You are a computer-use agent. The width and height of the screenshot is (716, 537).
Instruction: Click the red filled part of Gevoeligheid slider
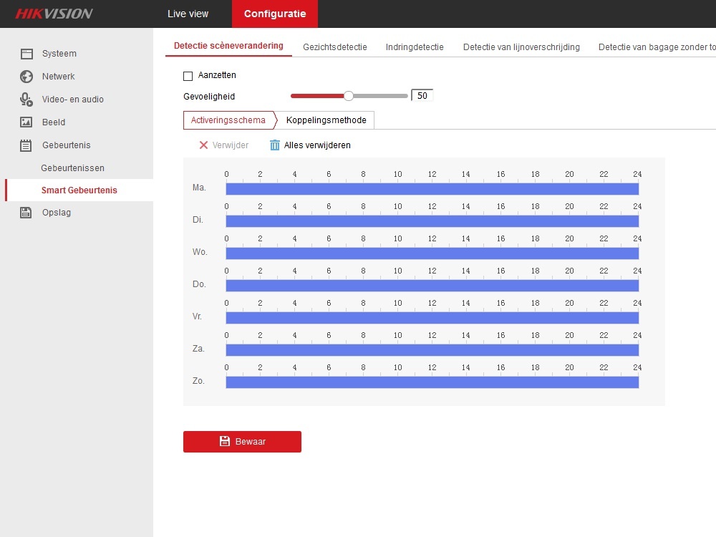pos(317,96)
